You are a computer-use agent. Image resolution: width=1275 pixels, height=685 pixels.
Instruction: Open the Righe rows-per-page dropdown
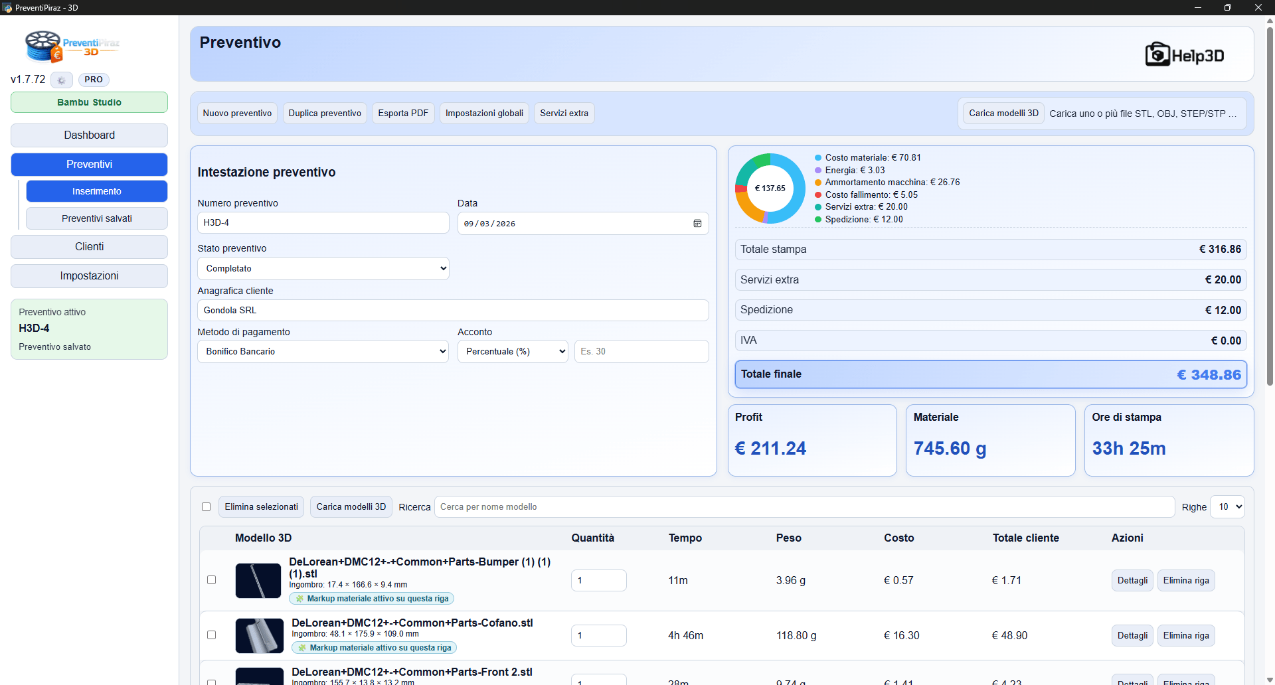(1227, 507)
